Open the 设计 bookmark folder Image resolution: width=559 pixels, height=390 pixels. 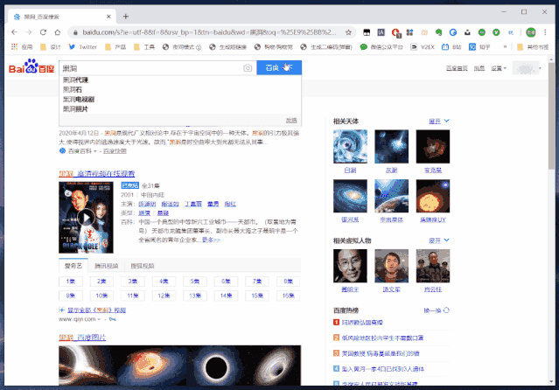51,46
